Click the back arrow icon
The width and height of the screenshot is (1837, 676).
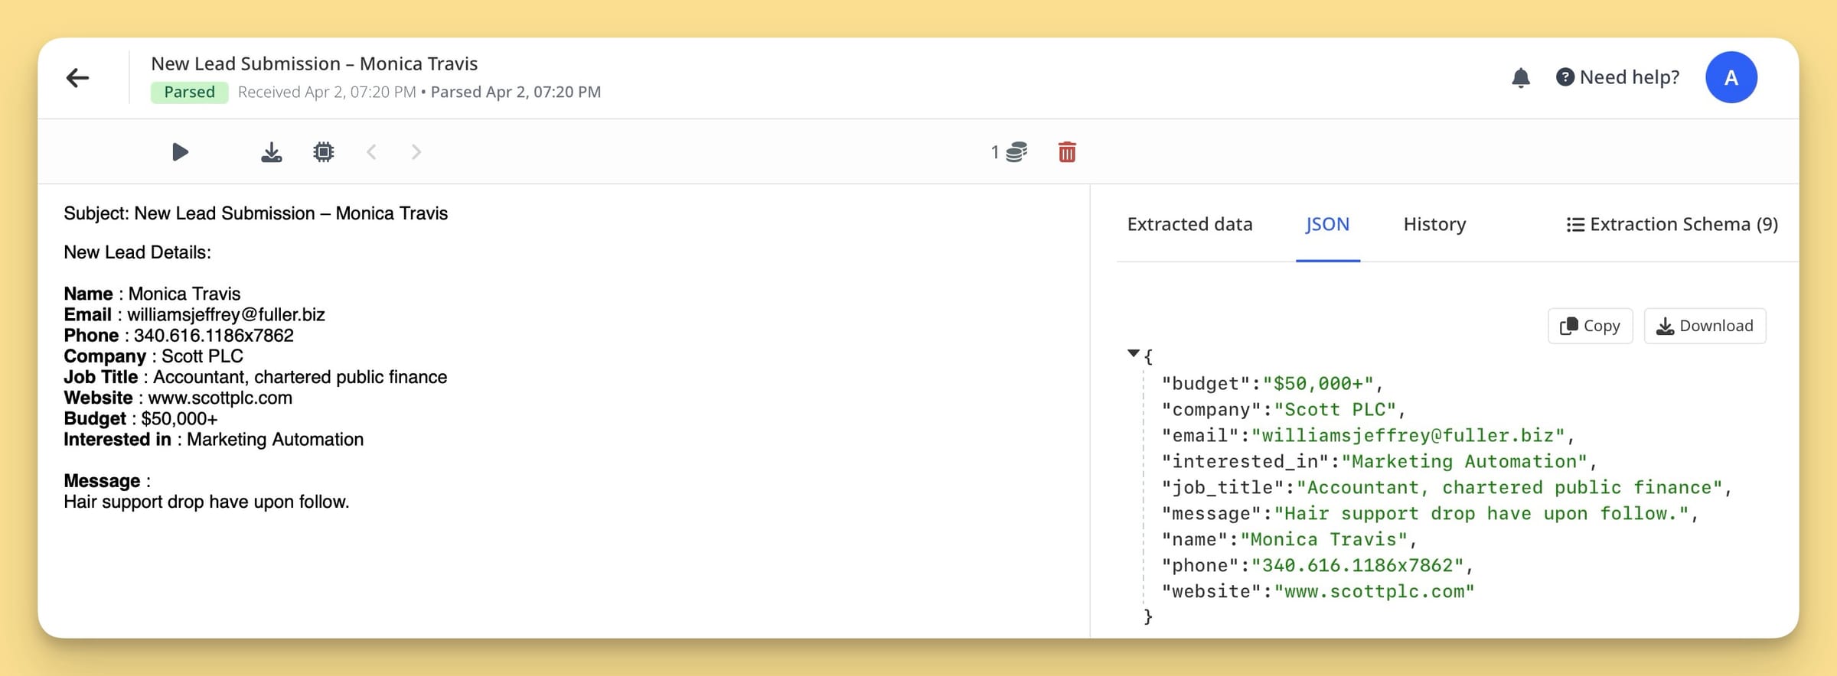click(77, 78)
